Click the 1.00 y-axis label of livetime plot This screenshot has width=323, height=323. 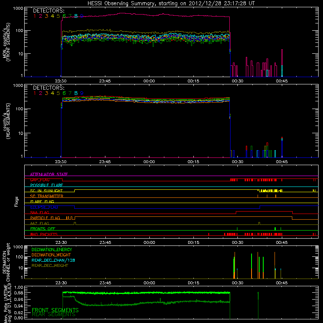point(19,287)
